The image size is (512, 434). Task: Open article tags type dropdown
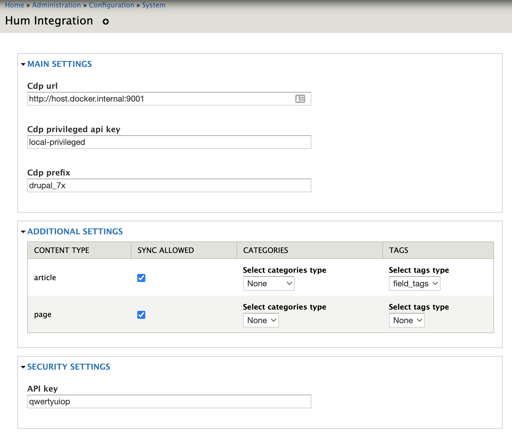click(415, 284)
